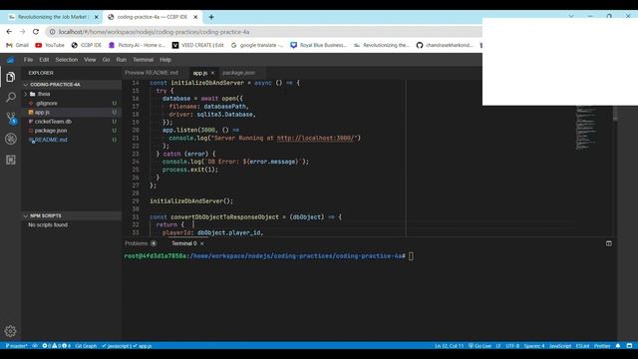Click the errors and warnings count in status bar
638x359 pixels.
point(56,346)
